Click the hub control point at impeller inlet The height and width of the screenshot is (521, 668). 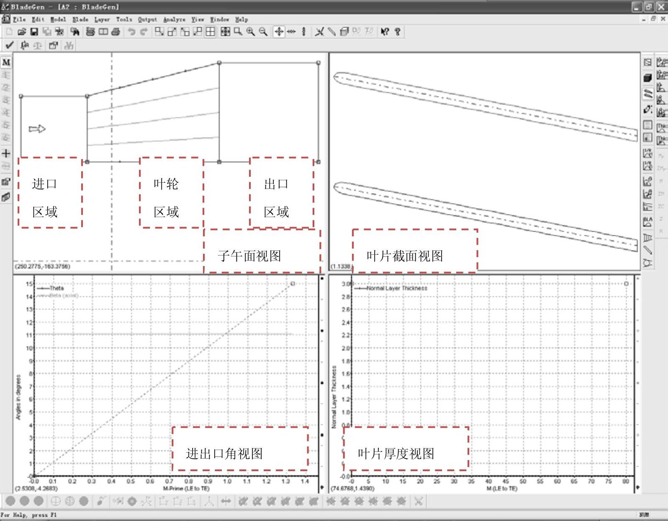[x=87, y=162]
